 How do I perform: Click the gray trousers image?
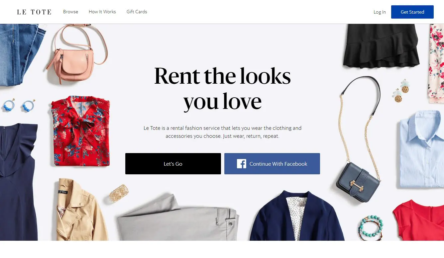click(x=178, y=218)
